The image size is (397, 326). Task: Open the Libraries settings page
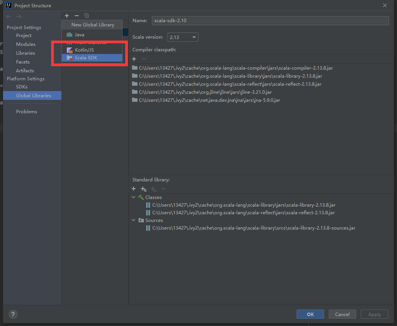coord(25,53)
